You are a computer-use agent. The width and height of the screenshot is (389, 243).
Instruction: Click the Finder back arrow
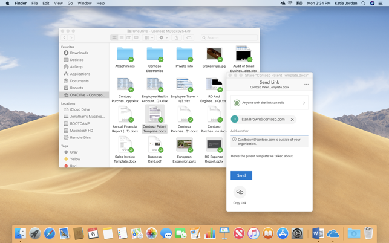(65, 37)
